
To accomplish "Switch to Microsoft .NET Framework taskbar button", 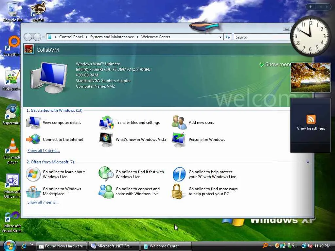I will 114,246.
